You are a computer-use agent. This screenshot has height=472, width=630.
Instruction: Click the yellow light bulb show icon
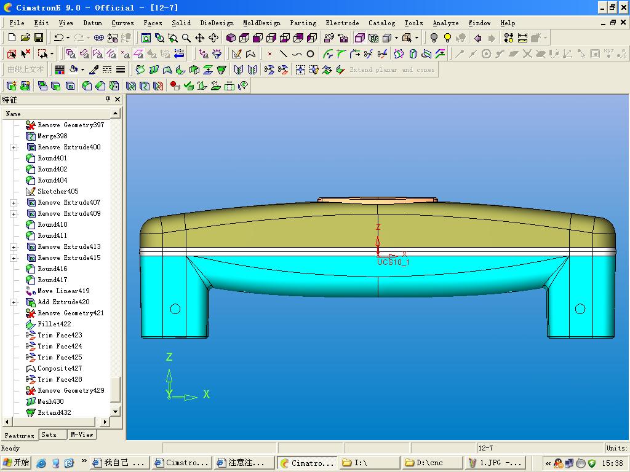(x=447, y=38)
